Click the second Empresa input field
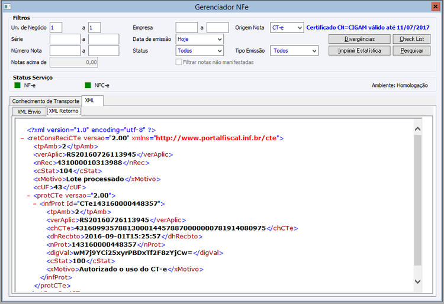The image size is (444, 304). tap(217, 27)
